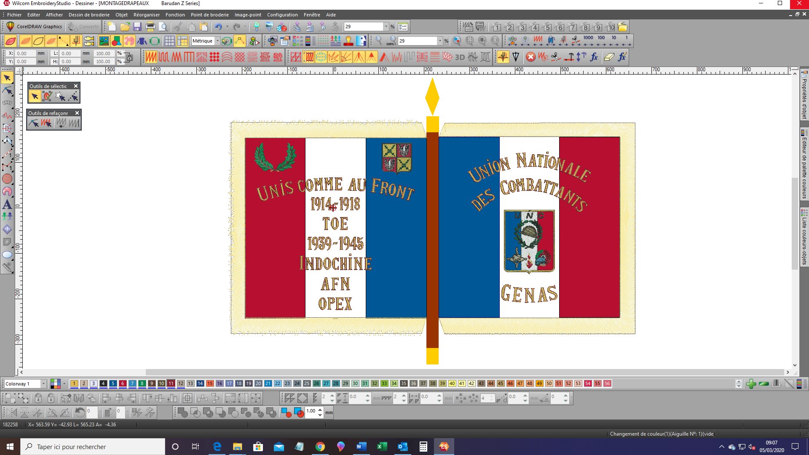Viewport: 809px width, 455px height.
Task: Click the Undo arrow icon
Action: [x=218, y=27]
